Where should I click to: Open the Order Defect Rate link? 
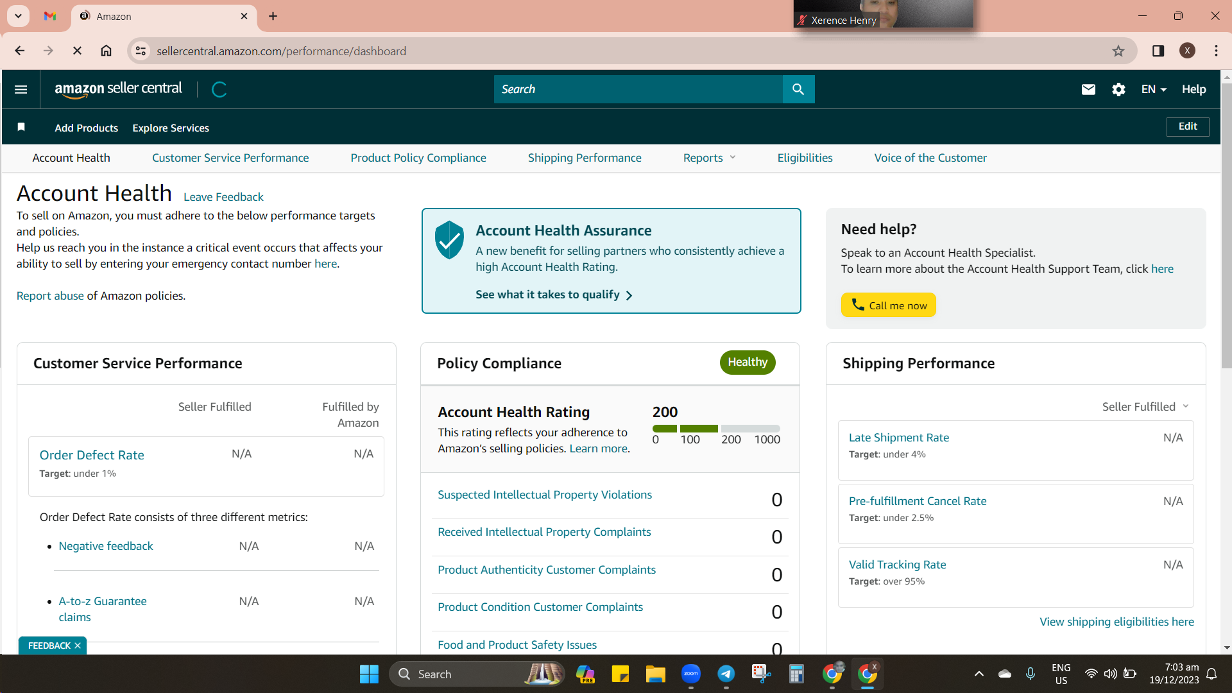tap(92, 455)
